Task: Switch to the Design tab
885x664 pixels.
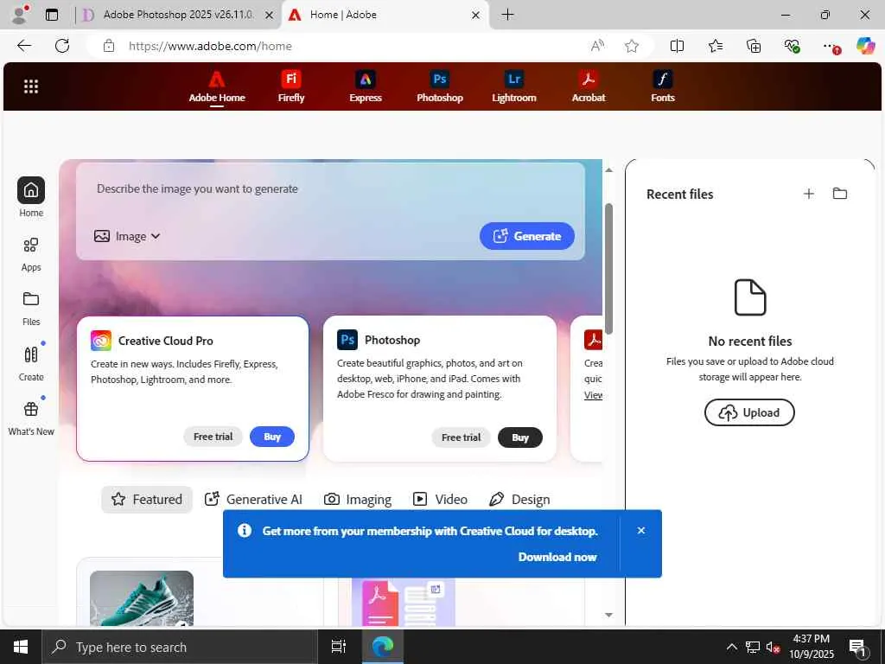Action: pos(519,499)
